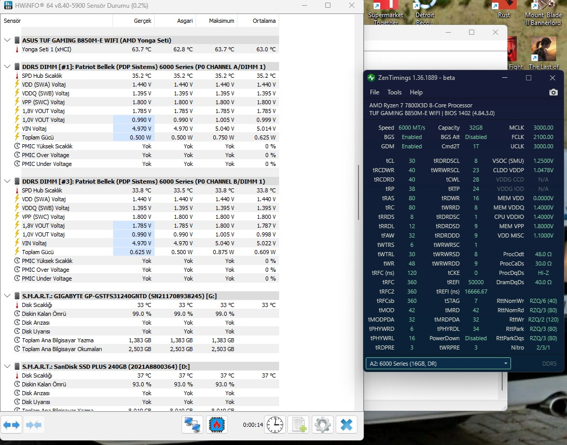The height and width of the screenshot is (445, 567).
Task: Take ZenTimings screenshot with camera icon
Action: tap(554, 92)
